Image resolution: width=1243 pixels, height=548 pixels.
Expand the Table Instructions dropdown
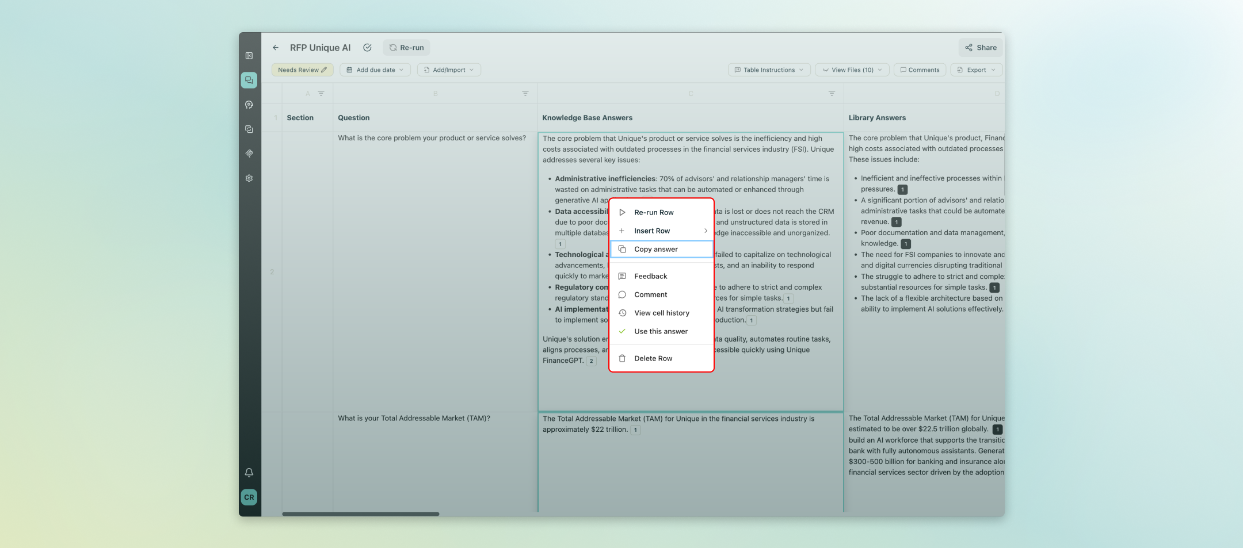pos(769,70)
